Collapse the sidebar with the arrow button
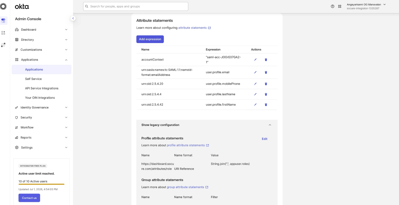 [73, 18]
